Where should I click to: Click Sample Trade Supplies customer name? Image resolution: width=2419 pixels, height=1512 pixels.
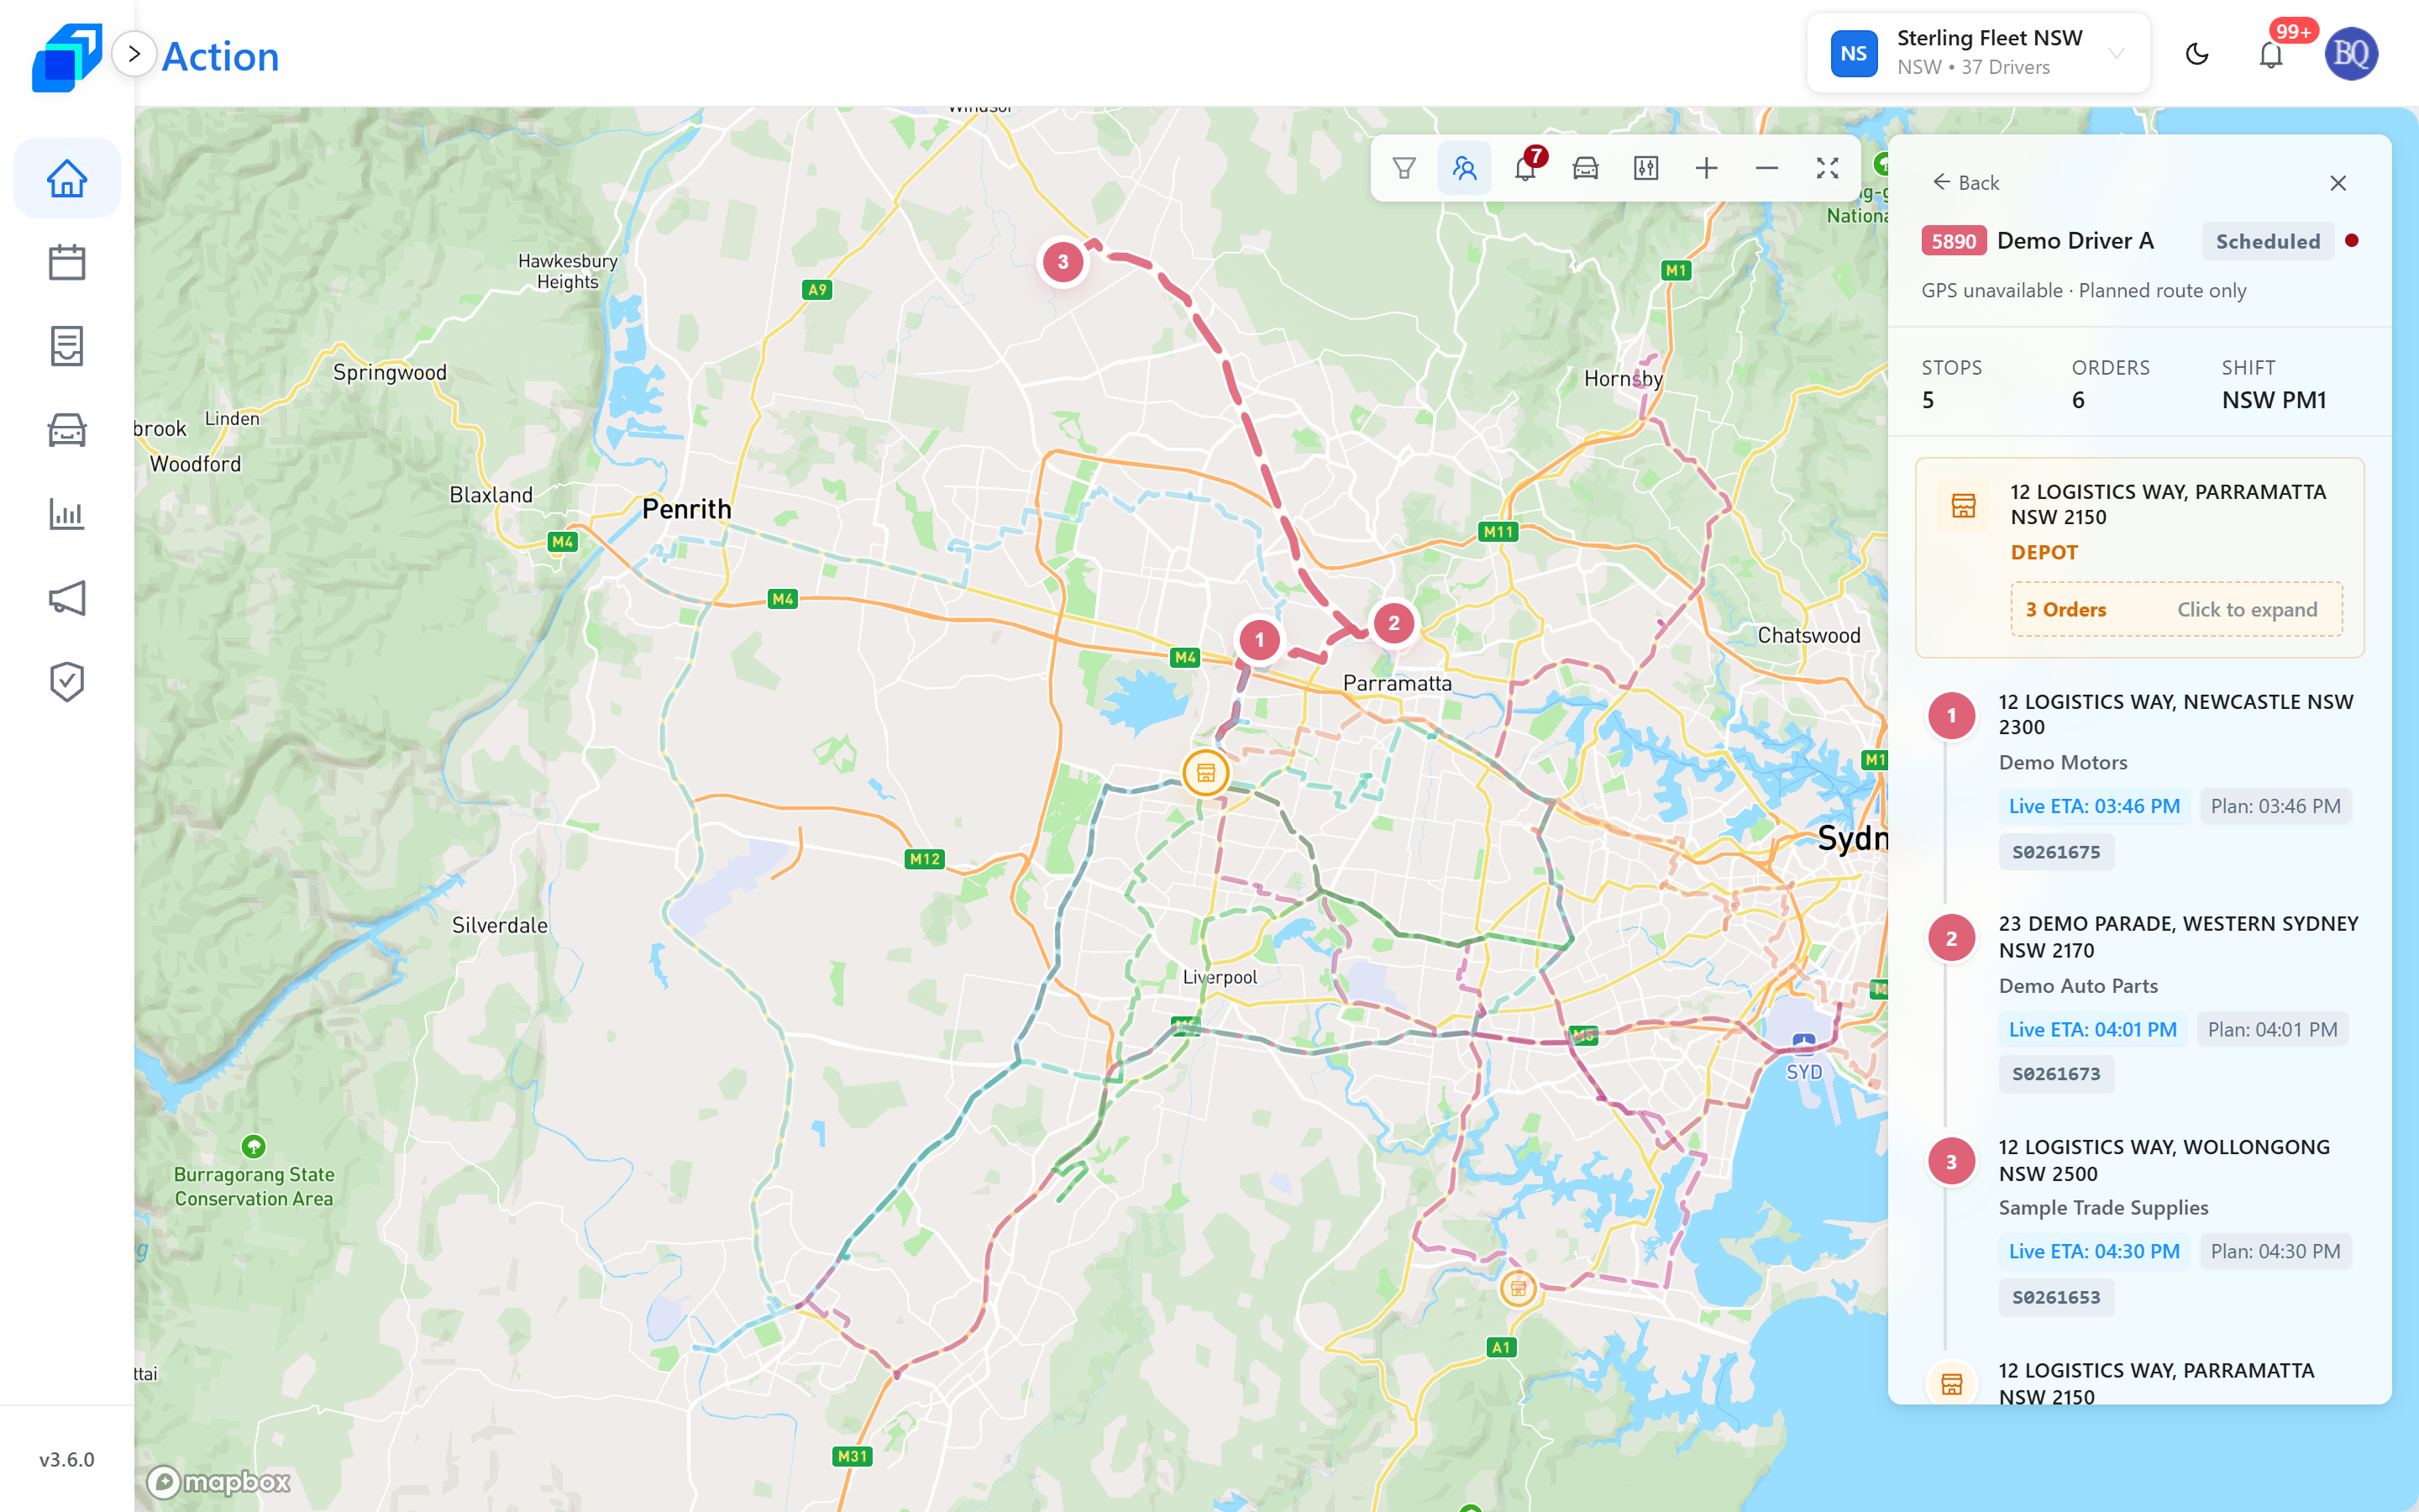tap(2103, 1207)
